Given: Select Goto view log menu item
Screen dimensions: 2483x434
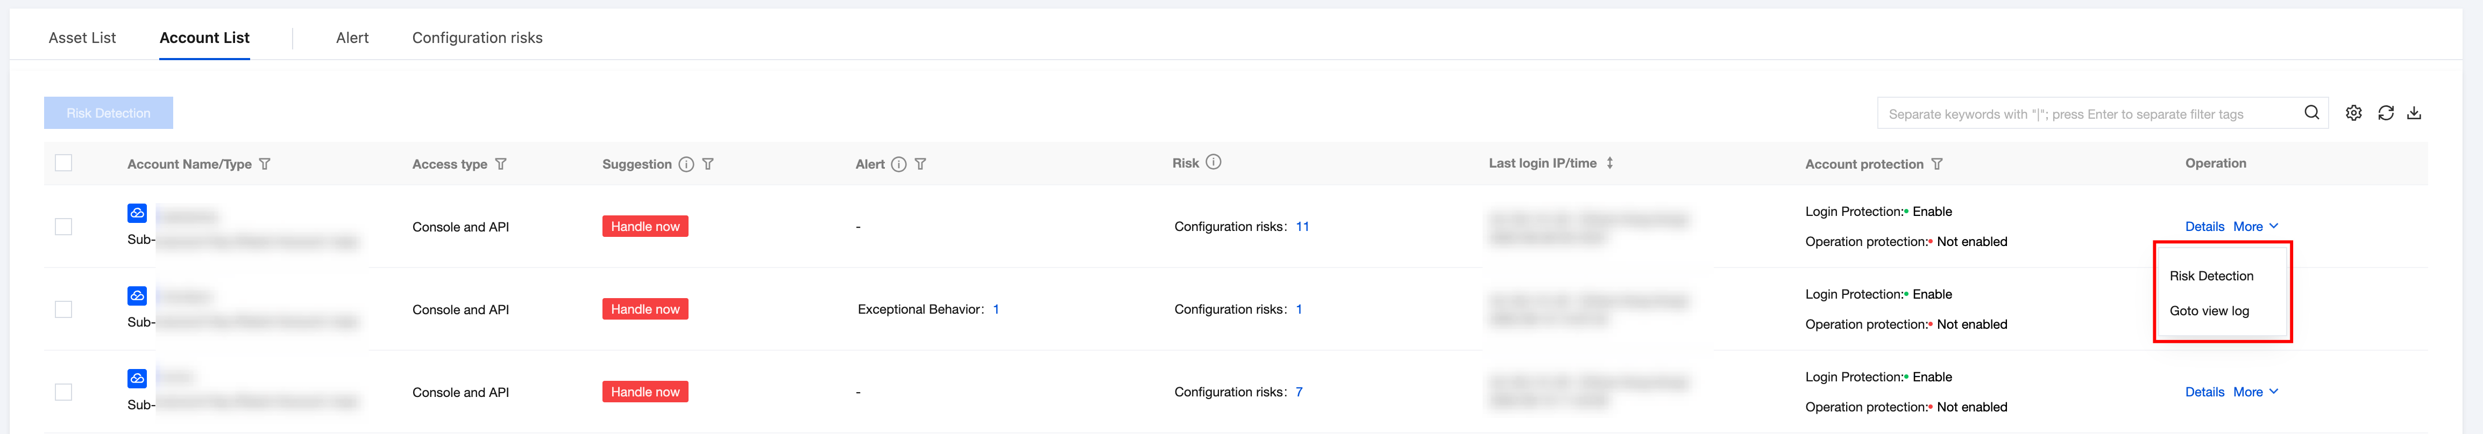Looking at the screenshot, I should (x=2209, y=311).
